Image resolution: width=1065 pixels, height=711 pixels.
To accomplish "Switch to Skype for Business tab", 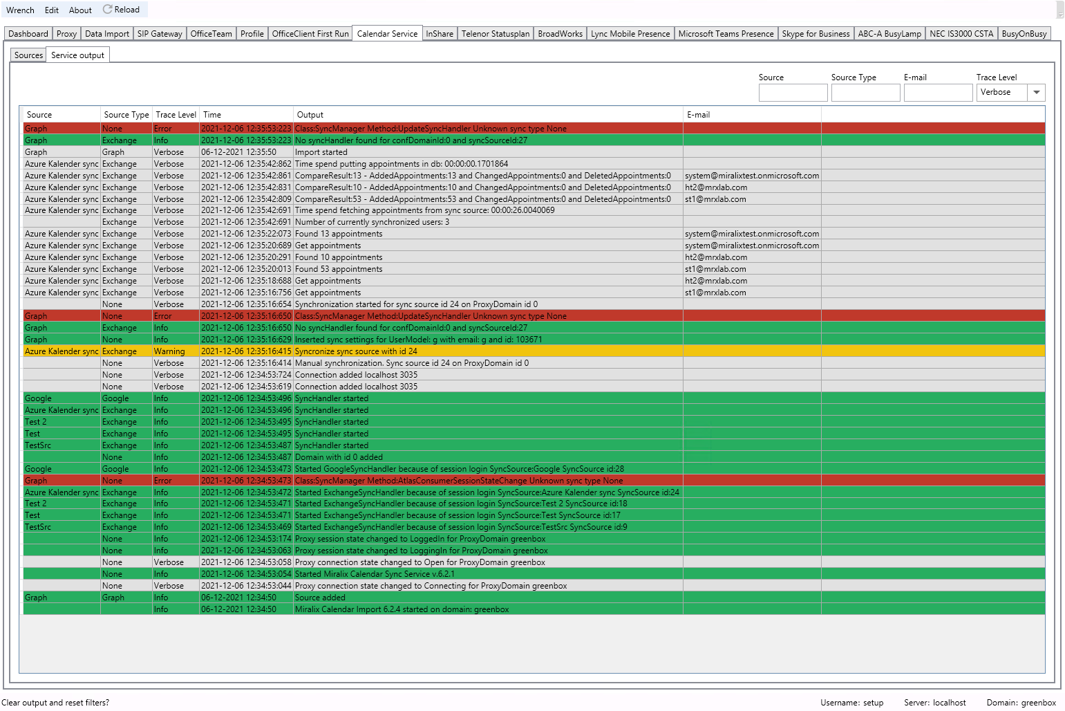I will pyautogui.click(x=816, y=34).
